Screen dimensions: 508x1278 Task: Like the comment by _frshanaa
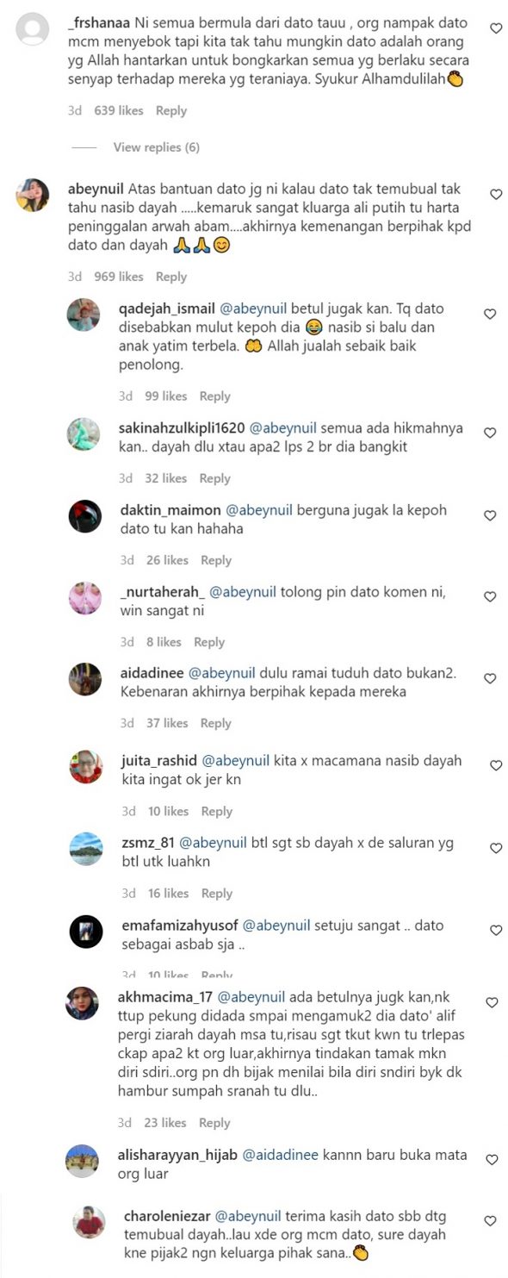[x=496, y=28]
